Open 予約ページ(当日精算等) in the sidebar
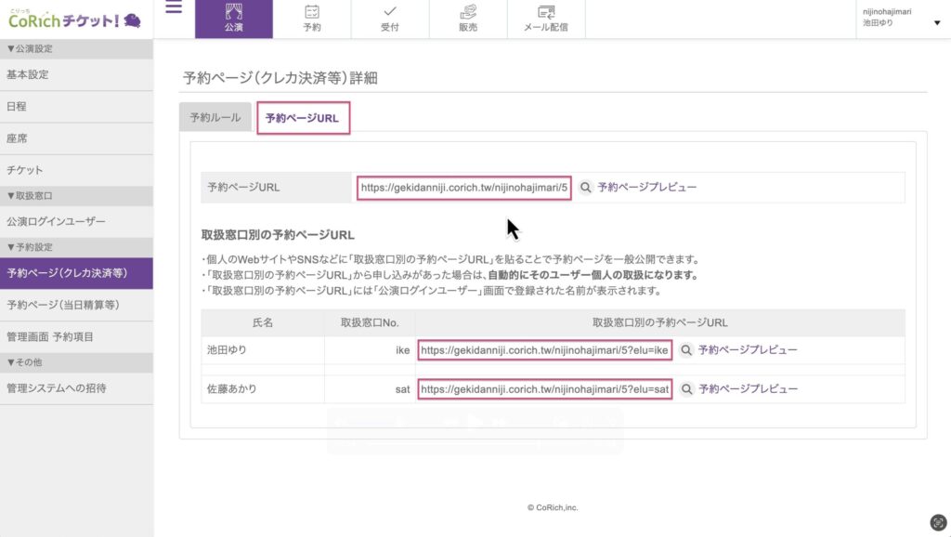This screenshot has height=537, width=951. (63, 305)
